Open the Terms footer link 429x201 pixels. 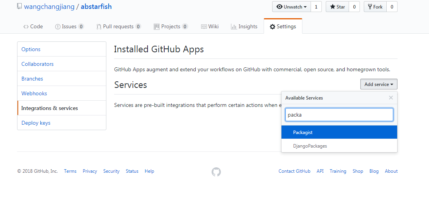click(x=70, y=171)
